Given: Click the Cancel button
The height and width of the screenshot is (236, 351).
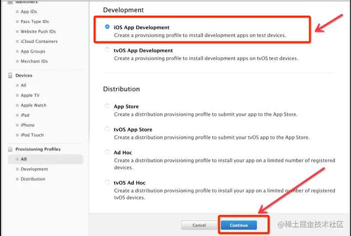Looking at the screenshot, I should point(199,225).
